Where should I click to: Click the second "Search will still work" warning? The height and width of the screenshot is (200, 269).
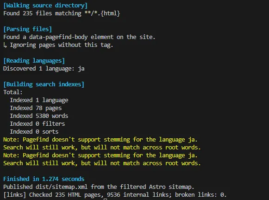[x=102, y=163]
